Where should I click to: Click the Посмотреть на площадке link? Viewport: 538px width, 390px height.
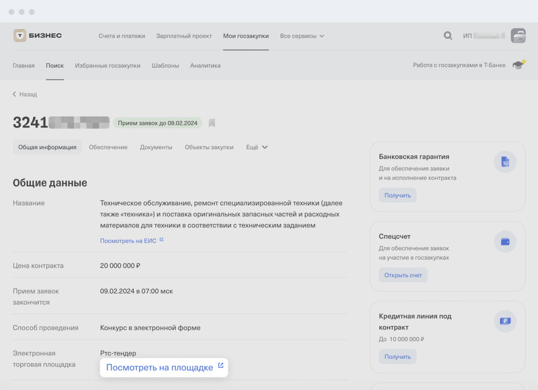click(159, 368)
